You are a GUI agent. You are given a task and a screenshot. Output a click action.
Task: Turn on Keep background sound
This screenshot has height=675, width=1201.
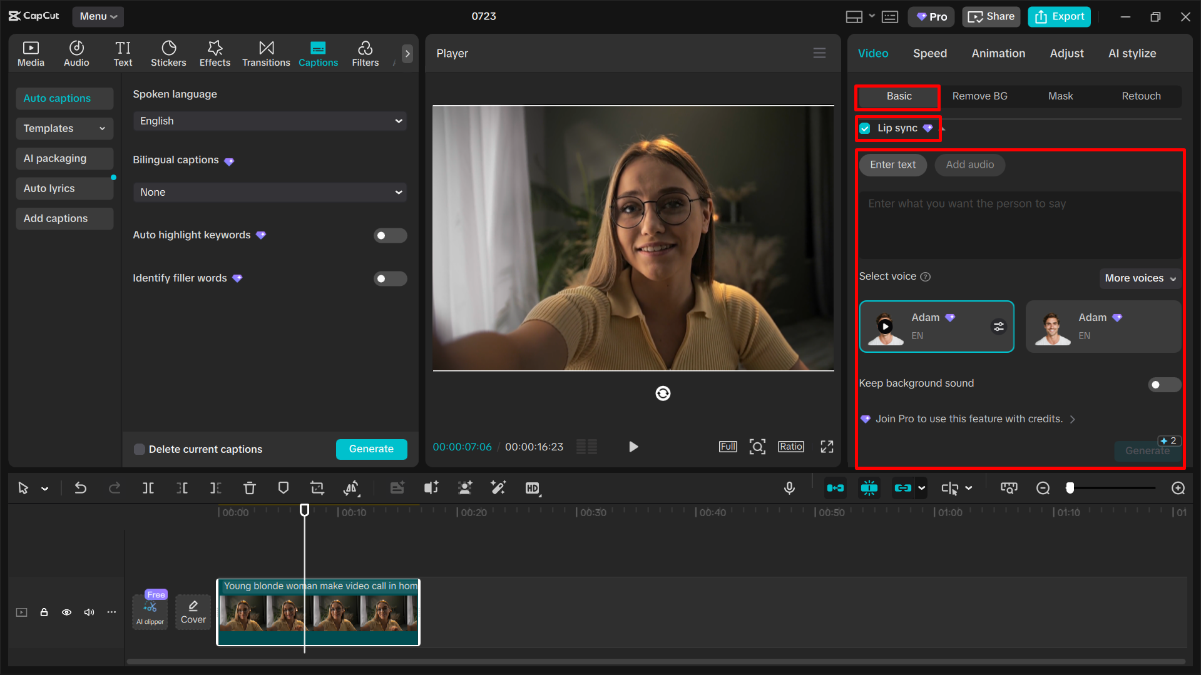[1164, 385]
